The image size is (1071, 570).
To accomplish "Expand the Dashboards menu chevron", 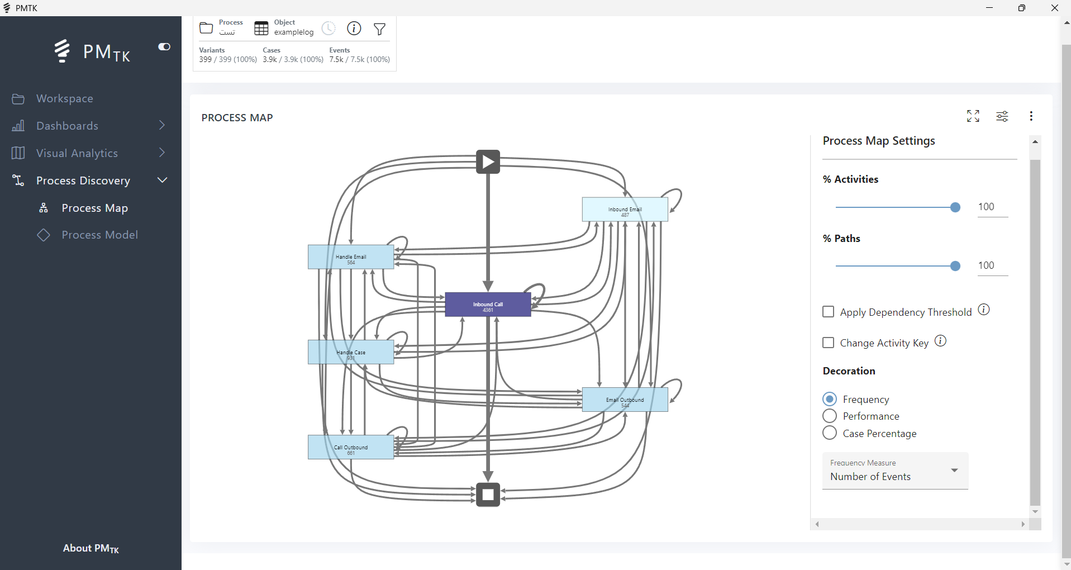I will pos(162,125).
